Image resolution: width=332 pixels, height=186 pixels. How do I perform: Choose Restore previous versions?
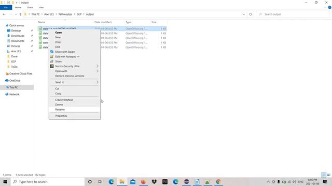coord(74,76)
